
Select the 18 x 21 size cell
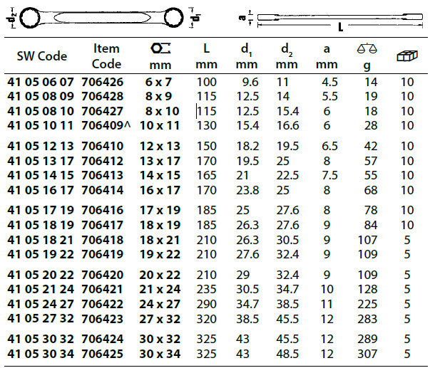coord(160,241)
